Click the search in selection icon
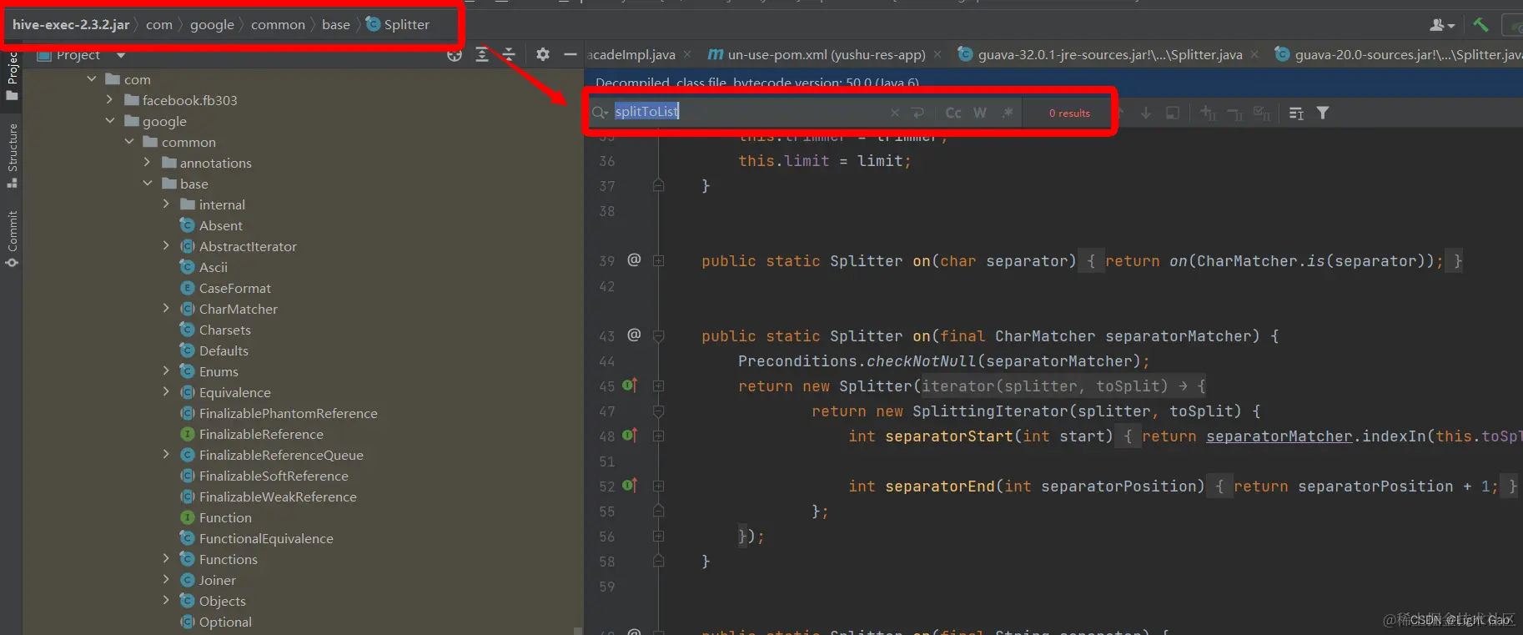The image size is (1523, 635). pyautogui.click(x=1173, y=113)
